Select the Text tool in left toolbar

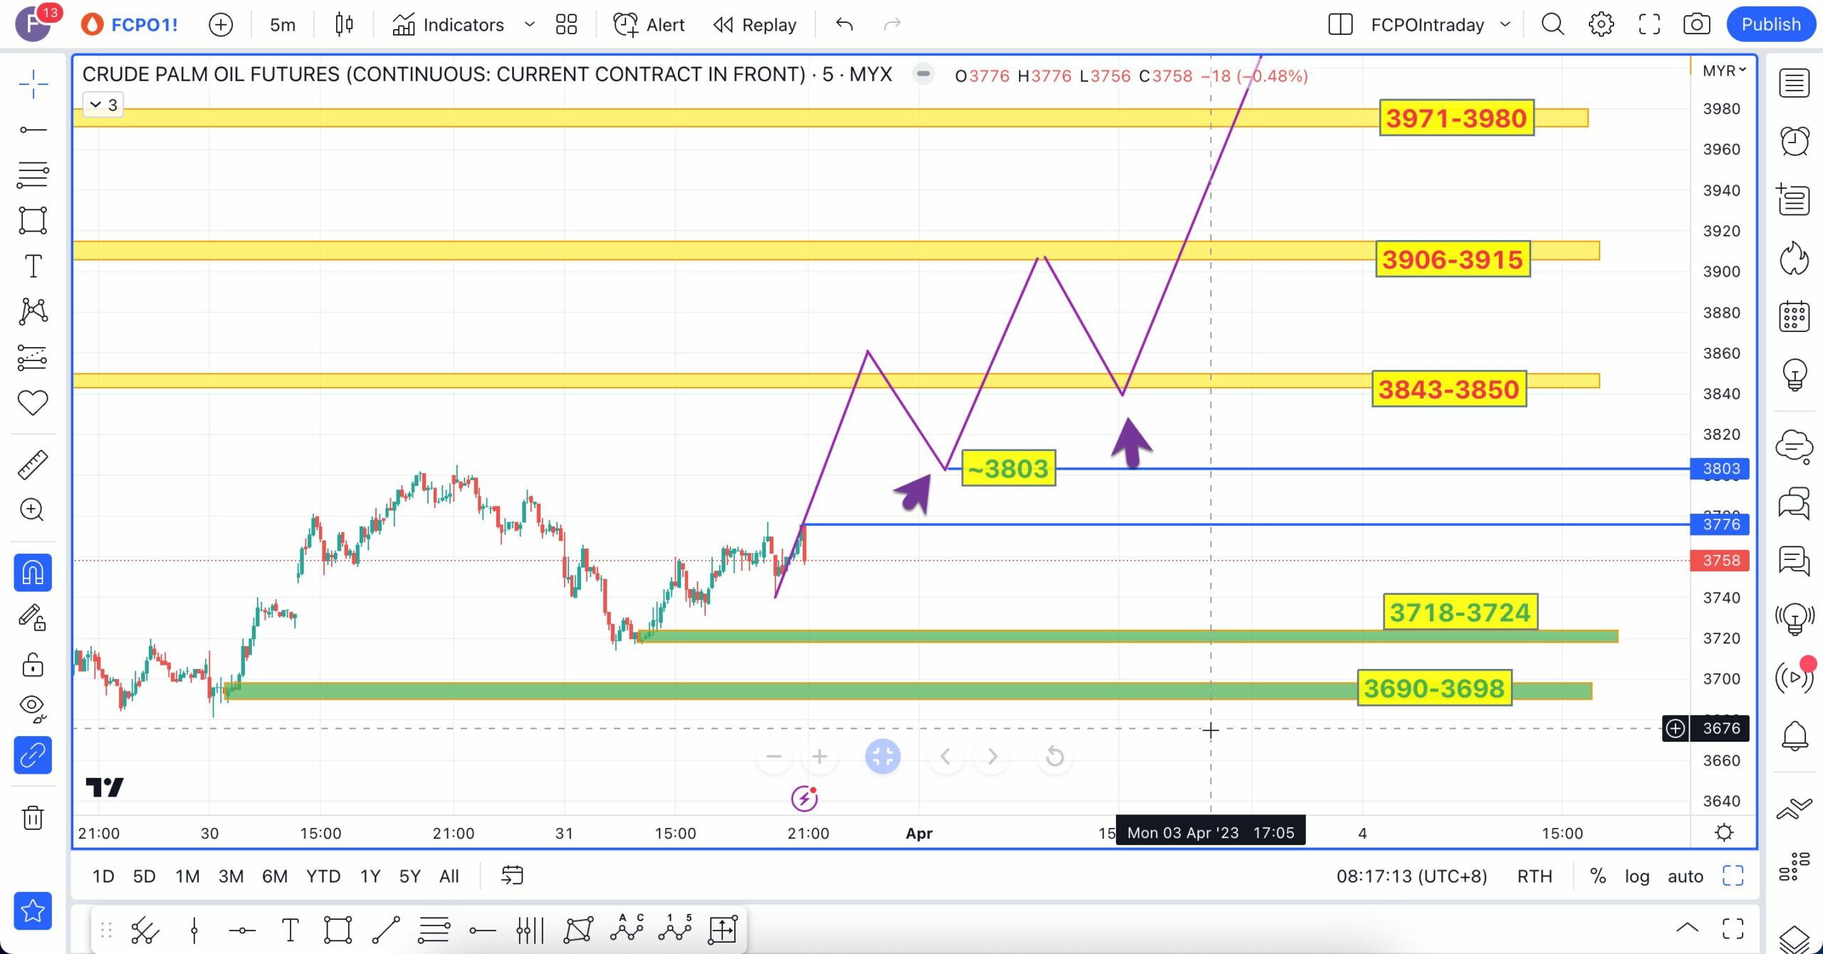(32, 266)
